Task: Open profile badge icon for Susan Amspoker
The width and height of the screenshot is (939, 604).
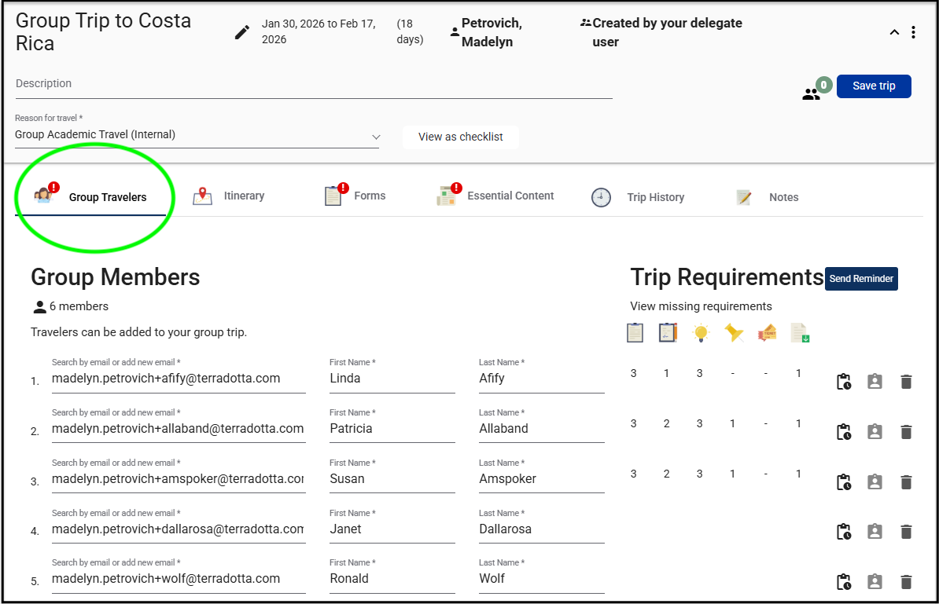Action: [x=875, y=482]
